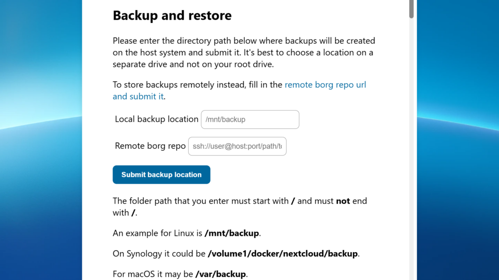Click the 'Local backup location' label
Screen dimensions: 499x280
156,119
